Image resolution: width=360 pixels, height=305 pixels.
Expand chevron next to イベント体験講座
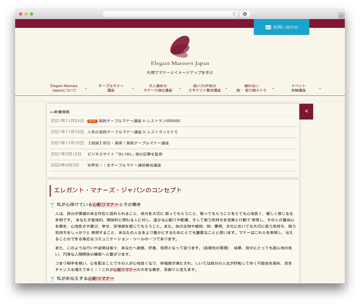coord(320,89)
